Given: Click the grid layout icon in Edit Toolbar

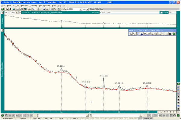Looking at the screenshot, I should [170, 34].
